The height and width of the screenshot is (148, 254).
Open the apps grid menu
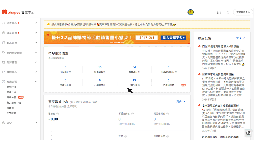pos(219,12)
